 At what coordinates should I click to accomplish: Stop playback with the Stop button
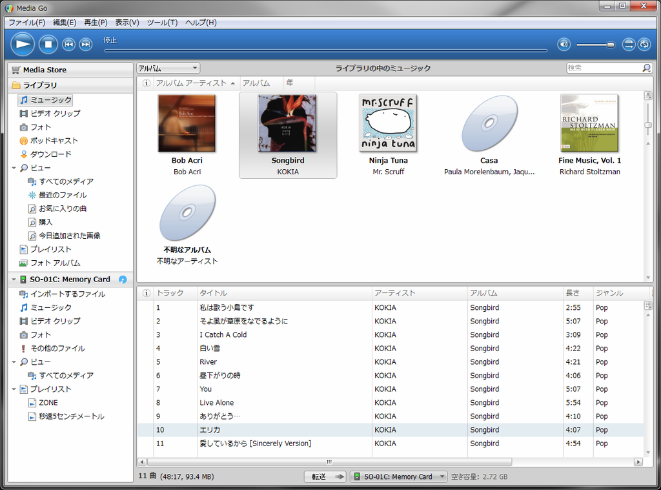(48, 45)
